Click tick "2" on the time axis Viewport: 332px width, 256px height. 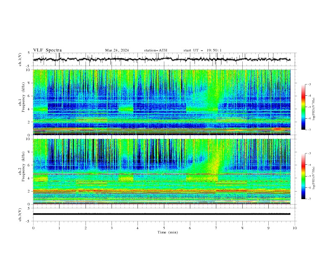coord(86,228)
